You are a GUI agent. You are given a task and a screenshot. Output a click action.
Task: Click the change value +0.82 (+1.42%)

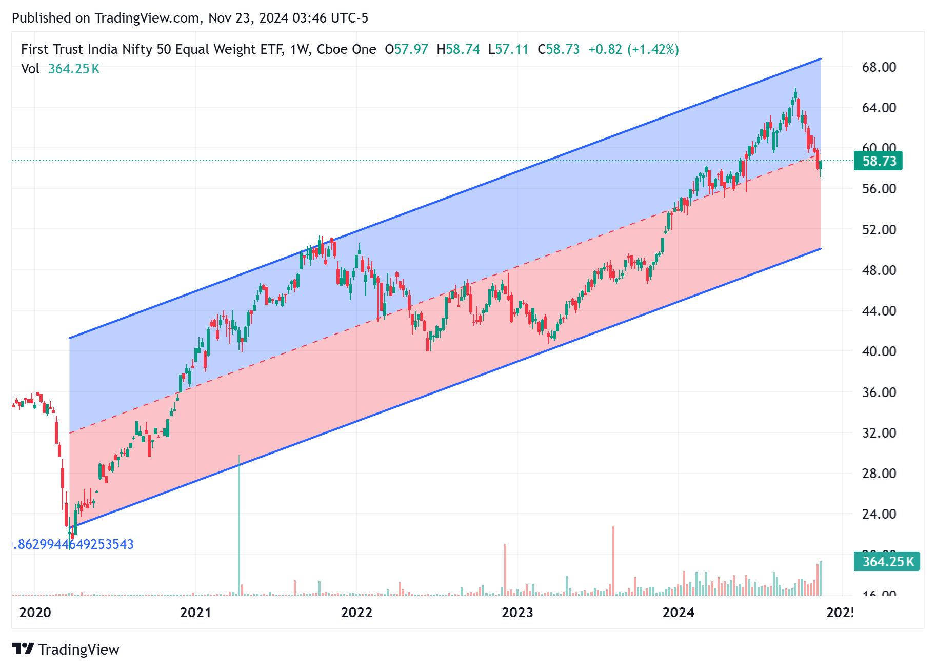click(x=633, y=49)
